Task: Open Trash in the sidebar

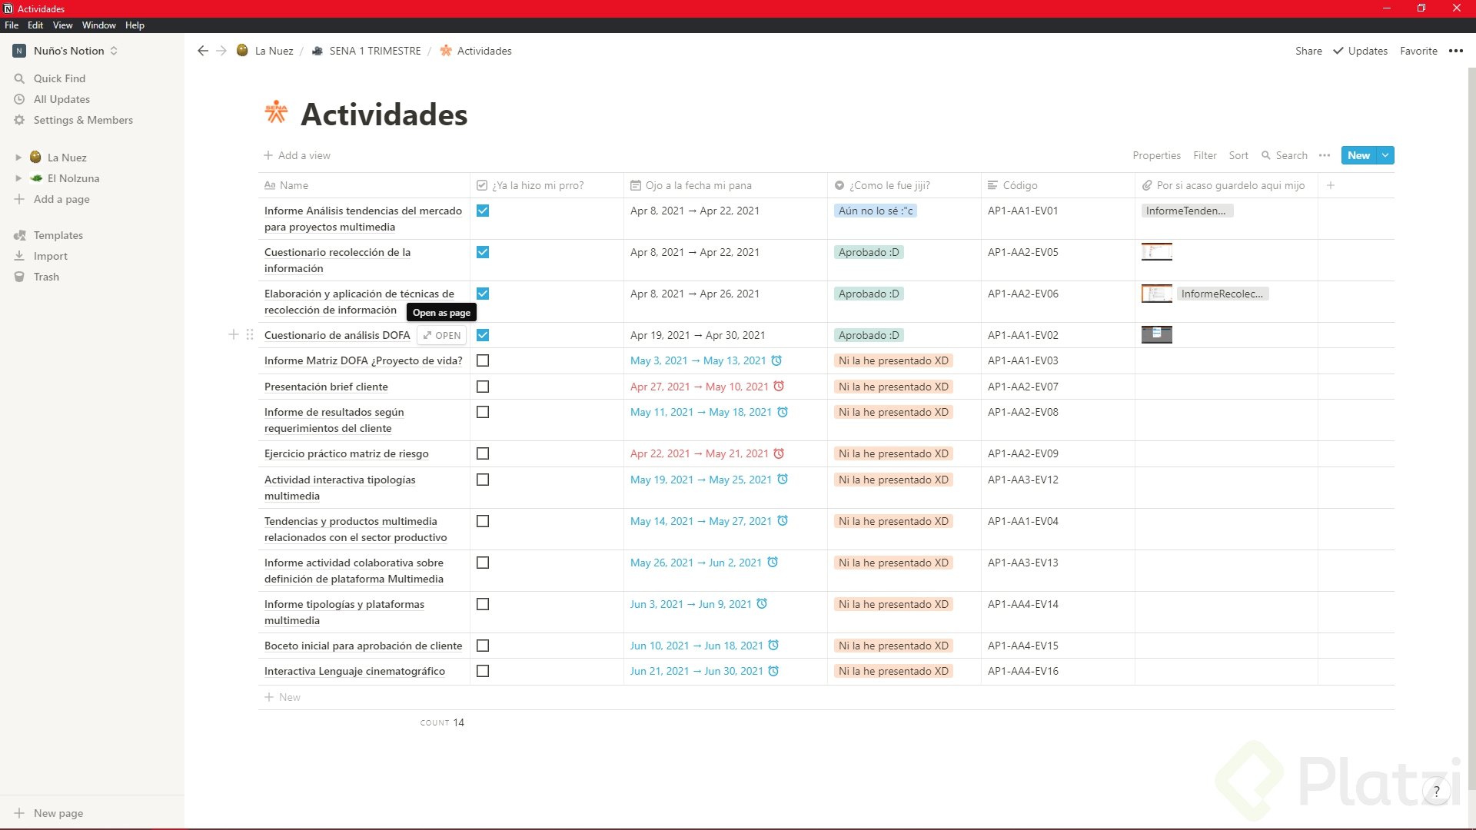Action: [46, 277]
